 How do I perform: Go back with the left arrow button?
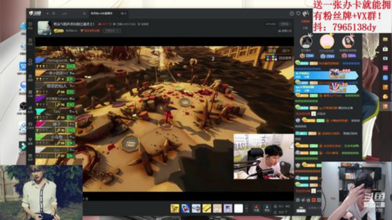(x=47, y=14)
